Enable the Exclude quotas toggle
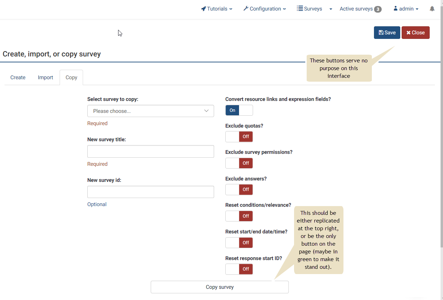 click(239, 137)
